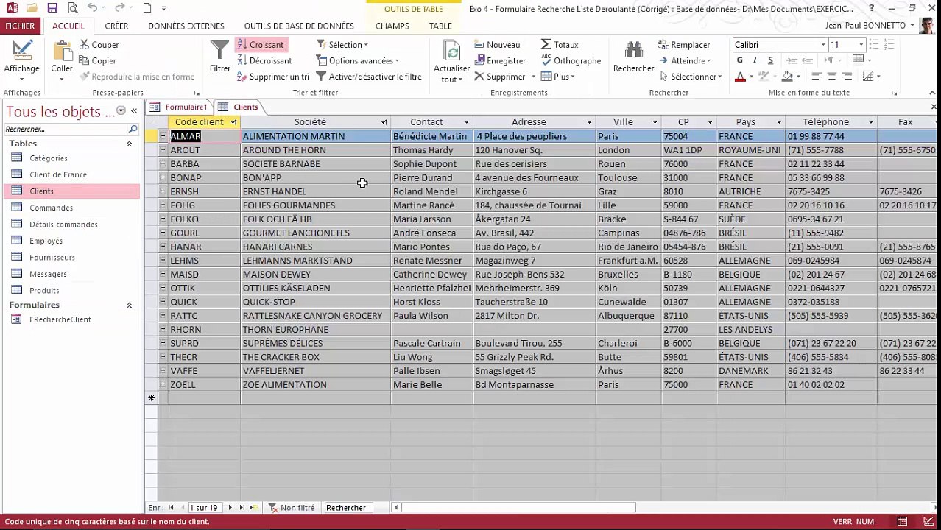Delete the record with Supprimer

pos(499,77)
